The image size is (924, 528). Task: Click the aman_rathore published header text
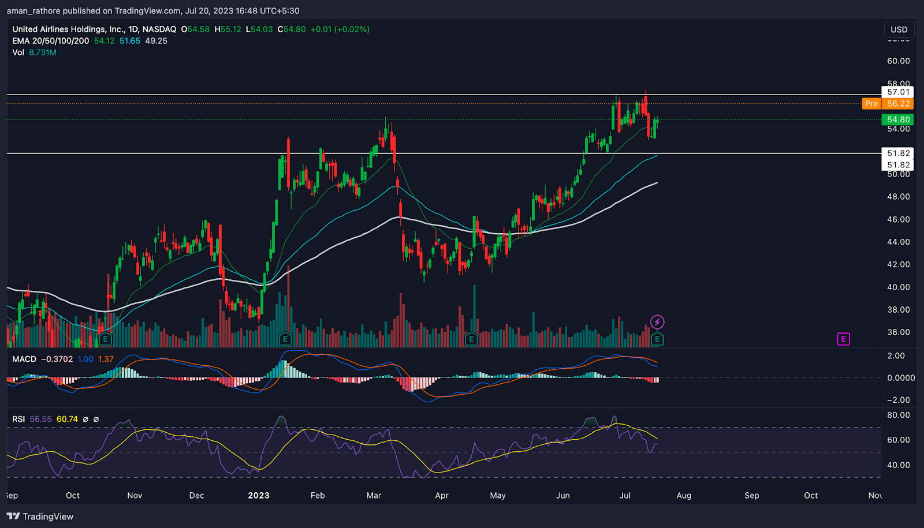pos(152,10)
